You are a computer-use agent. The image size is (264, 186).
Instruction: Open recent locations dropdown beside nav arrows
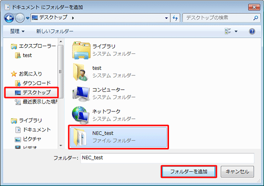coord(28,18)
